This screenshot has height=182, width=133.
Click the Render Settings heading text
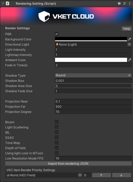click(17, 28)
